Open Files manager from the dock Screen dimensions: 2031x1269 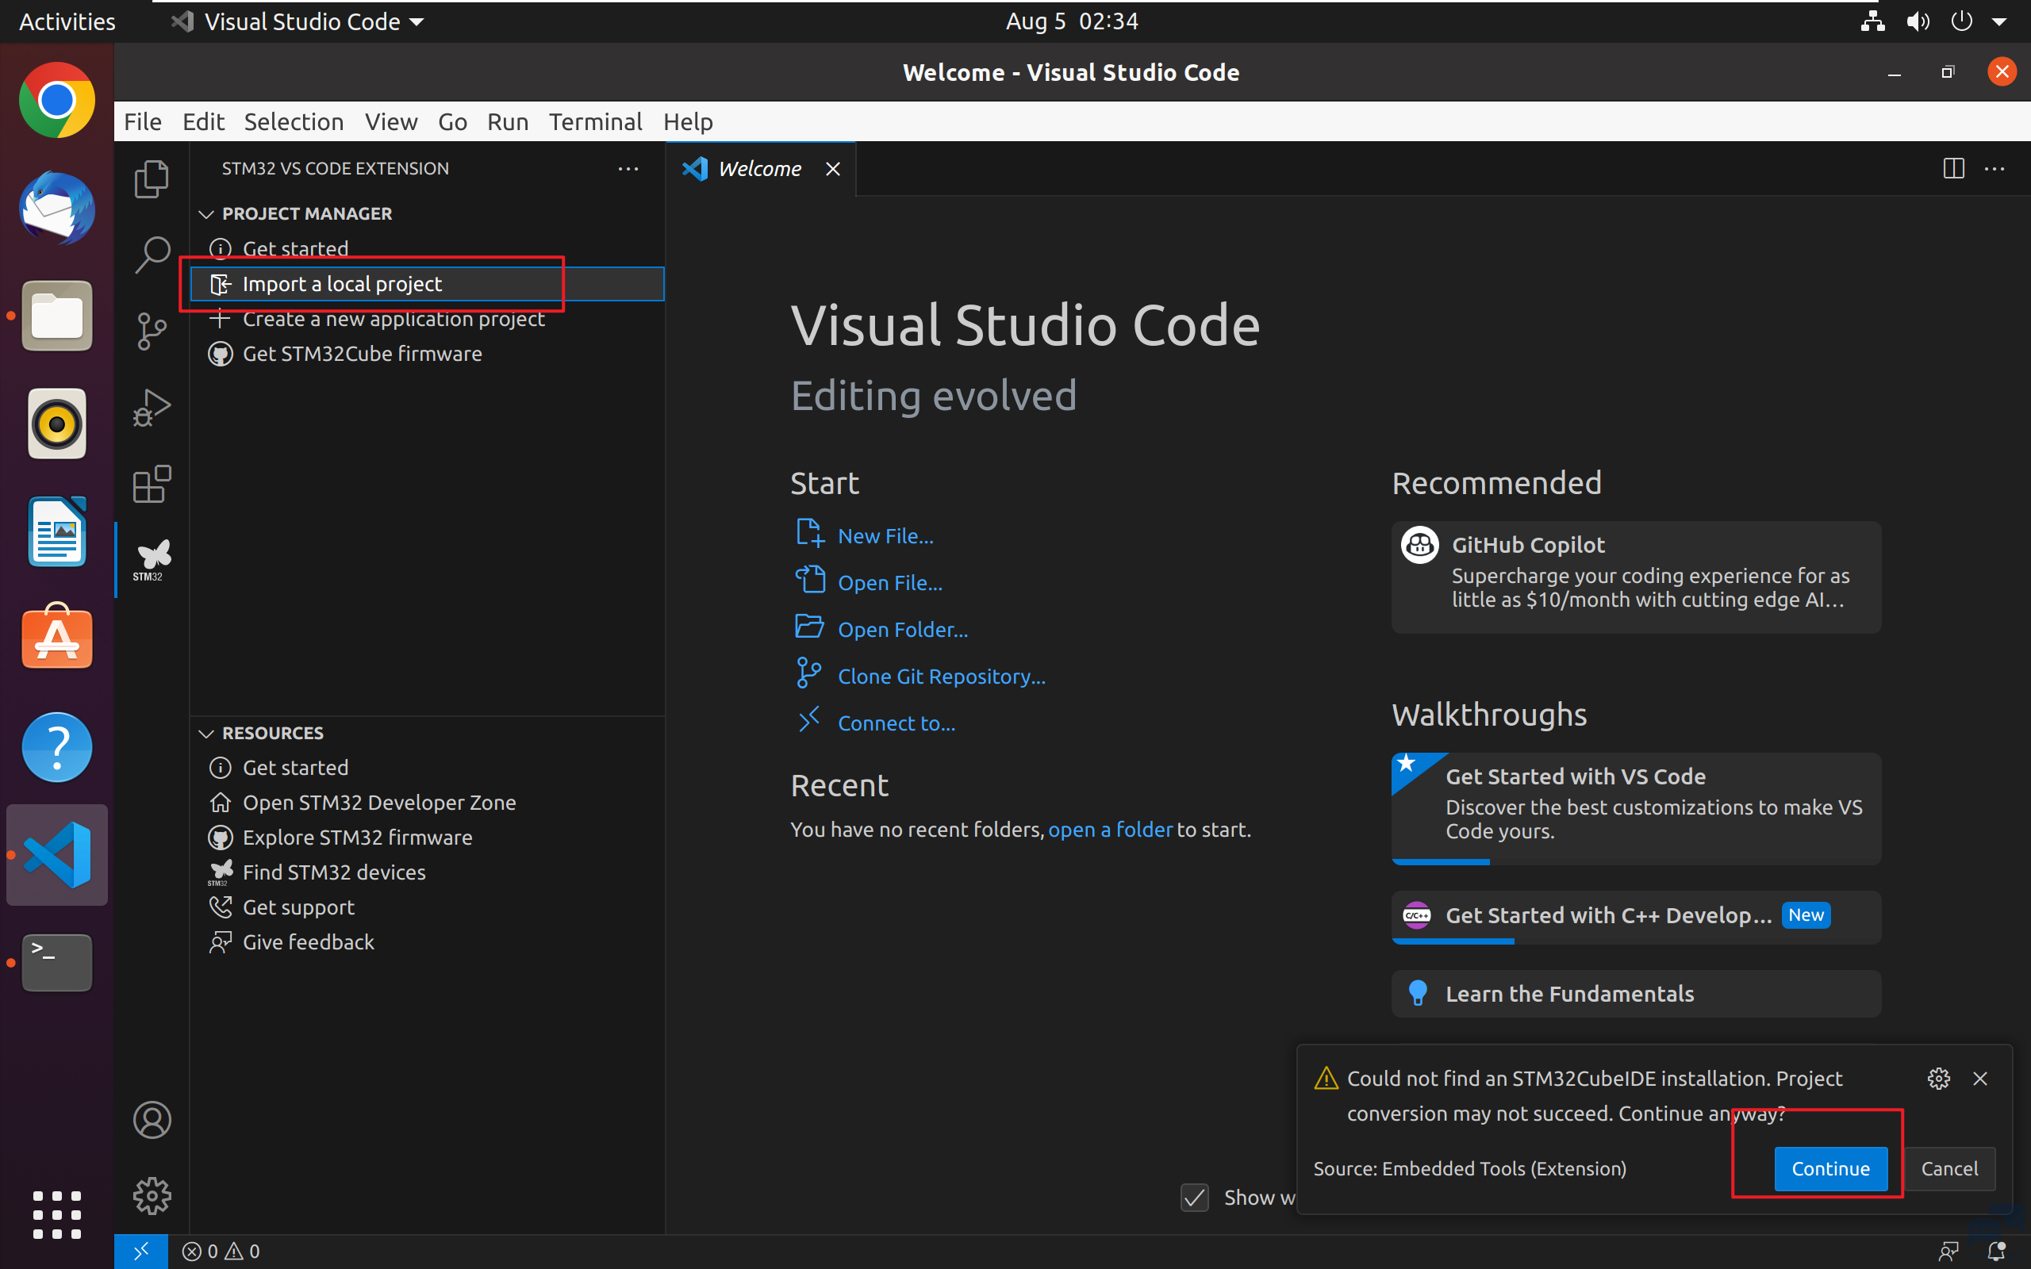coord(57,316)
